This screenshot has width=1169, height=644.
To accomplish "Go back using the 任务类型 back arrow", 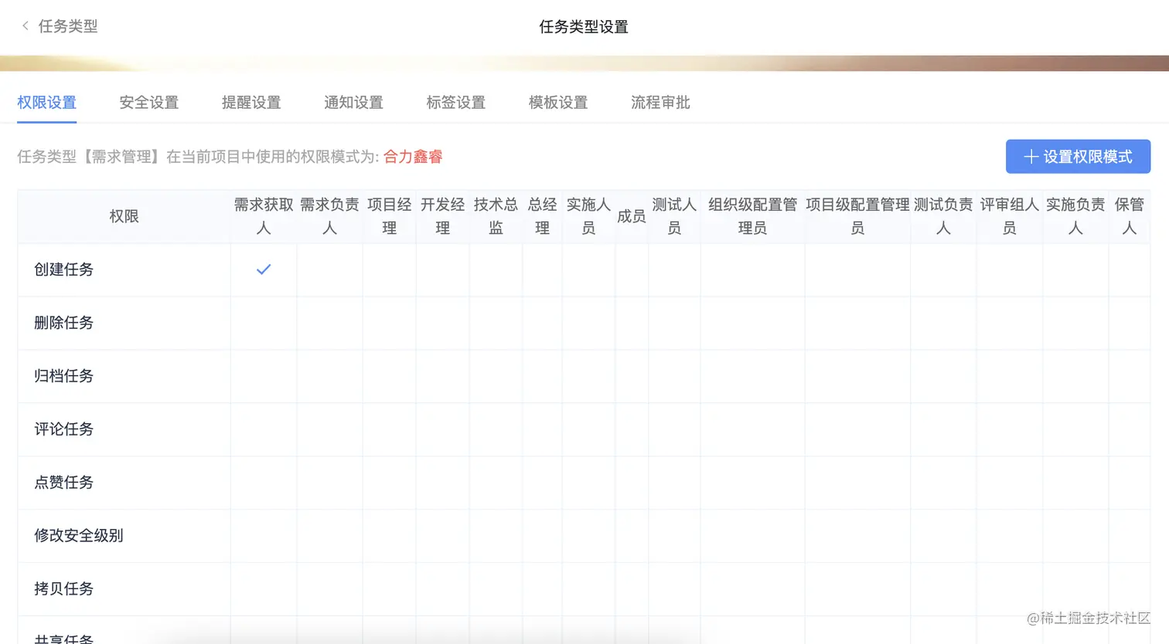I will [26, 26].
